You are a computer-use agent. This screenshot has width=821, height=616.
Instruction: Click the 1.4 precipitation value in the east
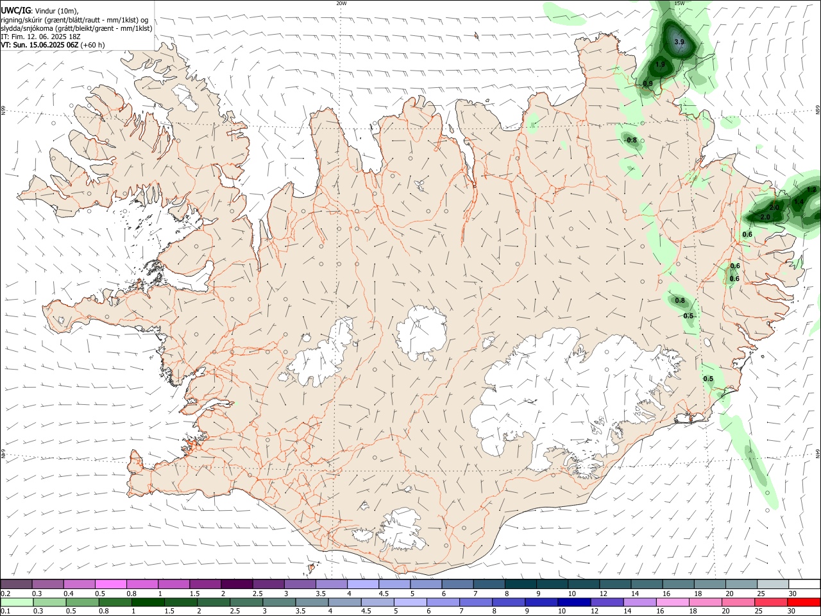tap(799, 202)
